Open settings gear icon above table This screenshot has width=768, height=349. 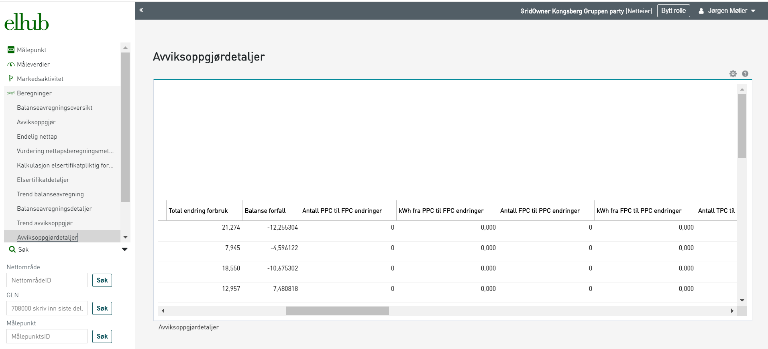[x=733, y=74]
